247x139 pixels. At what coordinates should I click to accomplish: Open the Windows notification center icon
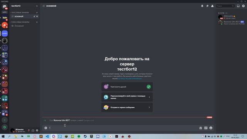coord(243,136)
